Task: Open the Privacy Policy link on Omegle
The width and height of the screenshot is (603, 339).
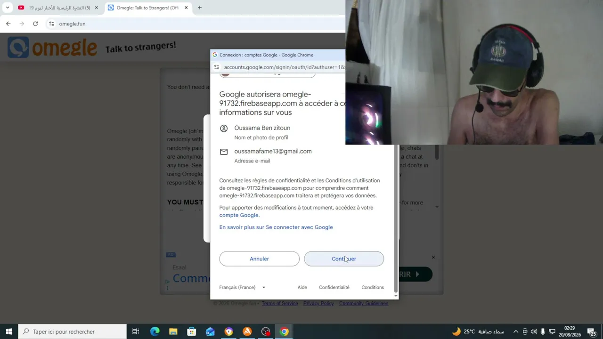Action: tap(318, 304)
